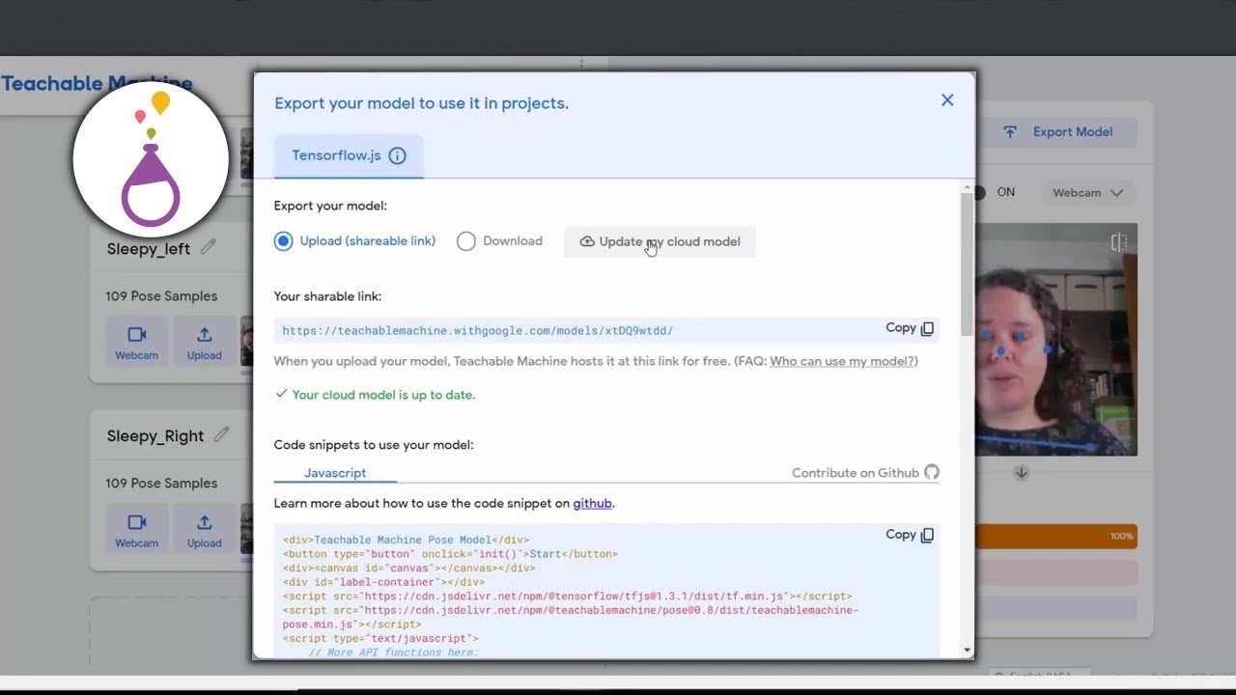This screenshot has width=1236, height=695.
Task: Click the webcam preview thumbnail
Action: coord(1056,340)
